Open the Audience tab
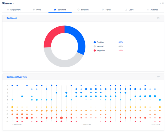Viewport: 166px width, 132px height. [x=152, y=10]
